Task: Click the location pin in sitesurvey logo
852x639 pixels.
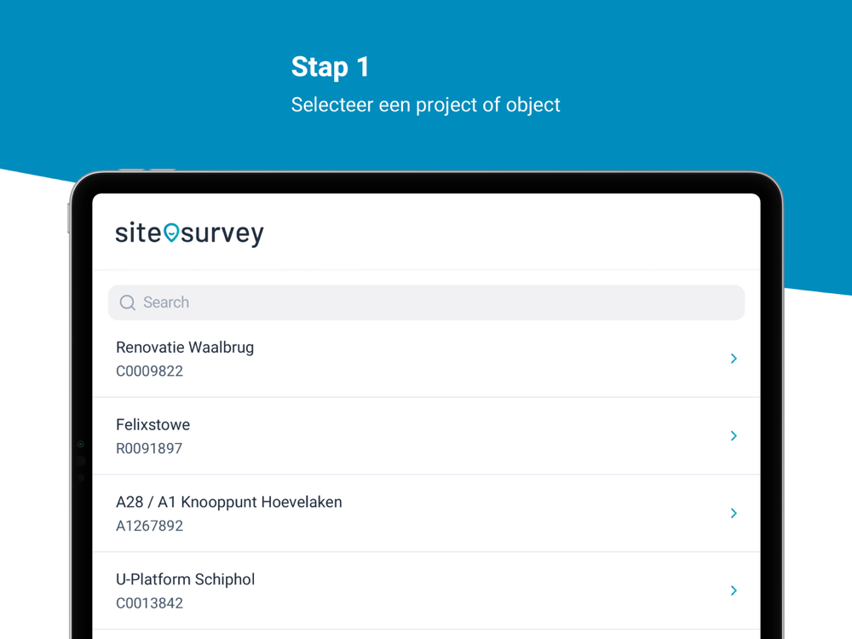Action: pos(171,232)
